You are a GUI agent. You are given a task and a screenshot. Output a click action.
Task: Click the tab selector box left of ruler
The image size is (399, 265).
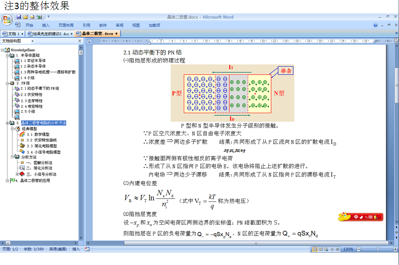click(90, 41)
